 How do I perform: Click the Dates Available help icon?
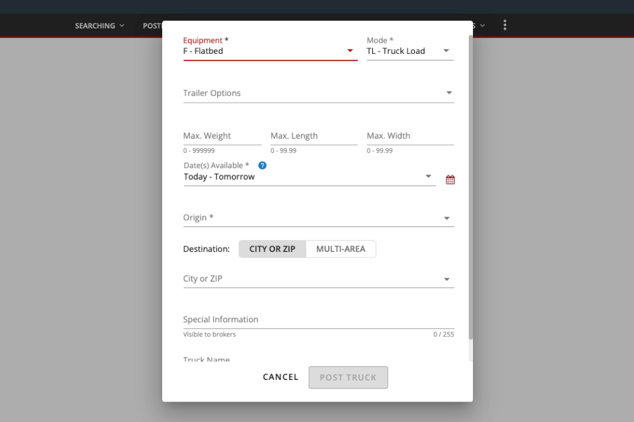[262, 165]
